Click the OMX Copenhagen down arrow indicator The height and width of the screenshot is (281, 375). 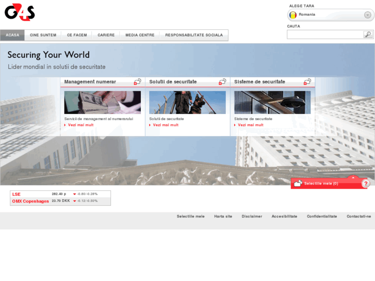(74, 201)
